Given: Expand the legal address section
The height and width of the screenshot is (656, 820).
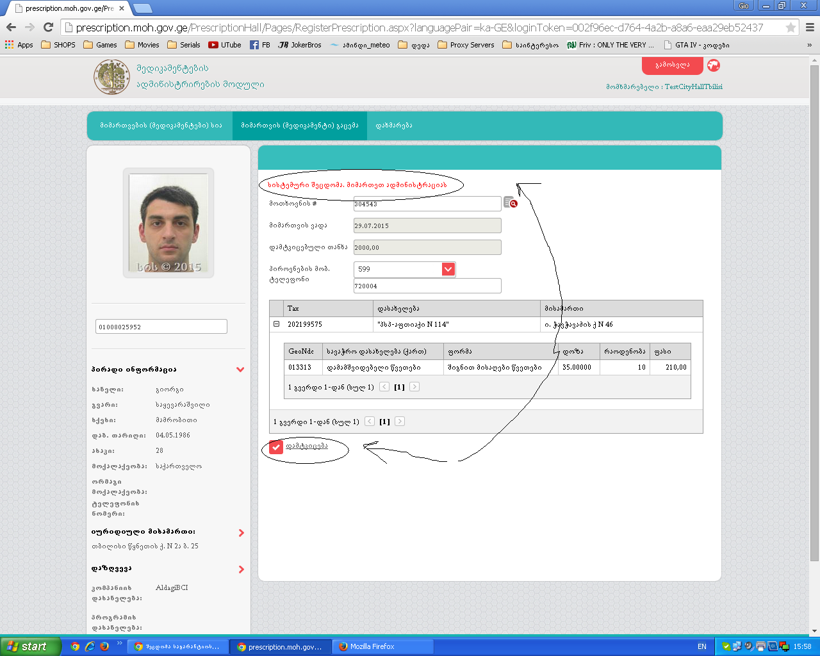Looking at the screenshot, I should click(x=241, y=533).
